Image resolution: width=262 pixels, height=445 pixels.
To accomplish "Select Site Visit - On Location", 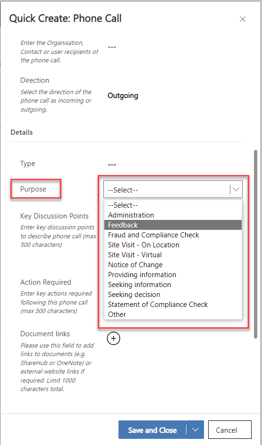I will (173, 245).
